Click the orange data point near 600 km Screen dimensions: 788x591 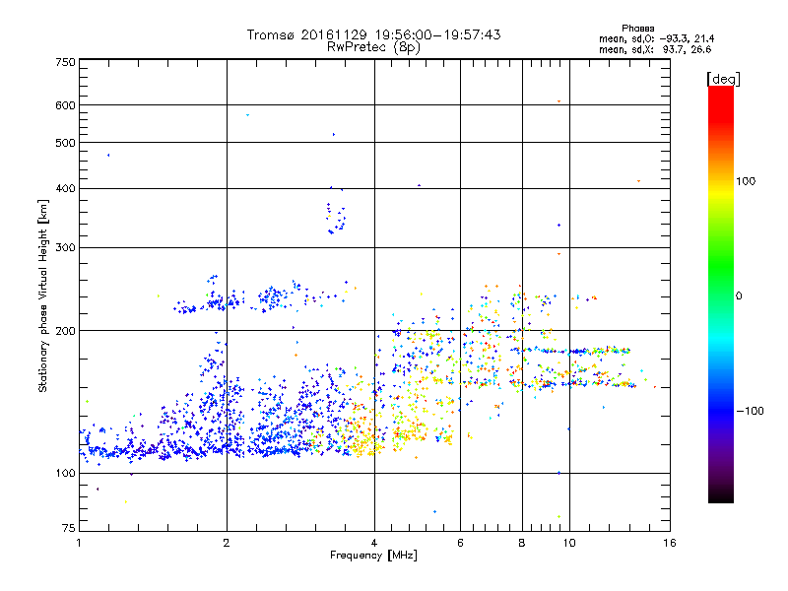point(558,101)
